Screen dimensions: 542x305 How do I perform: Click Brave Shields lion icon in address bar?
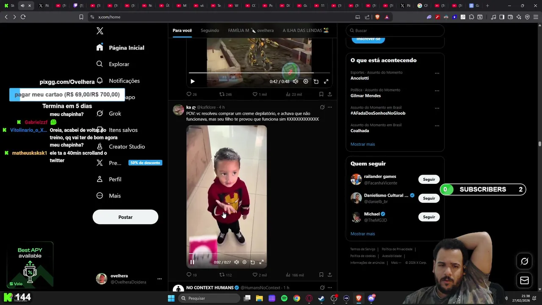coord(377,17)
